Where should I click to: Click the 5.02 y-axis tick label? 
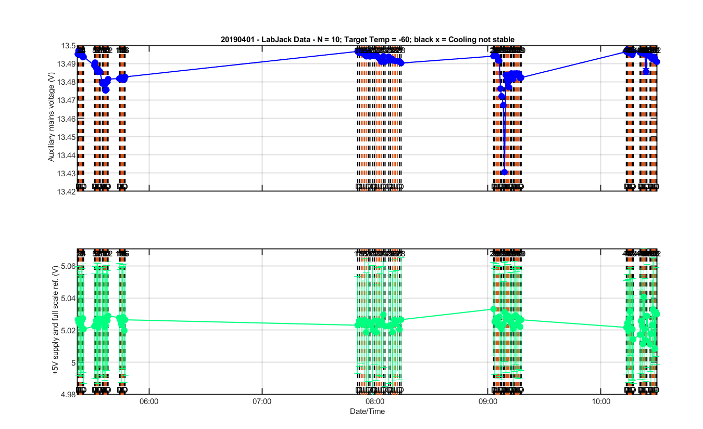[68, 330]
